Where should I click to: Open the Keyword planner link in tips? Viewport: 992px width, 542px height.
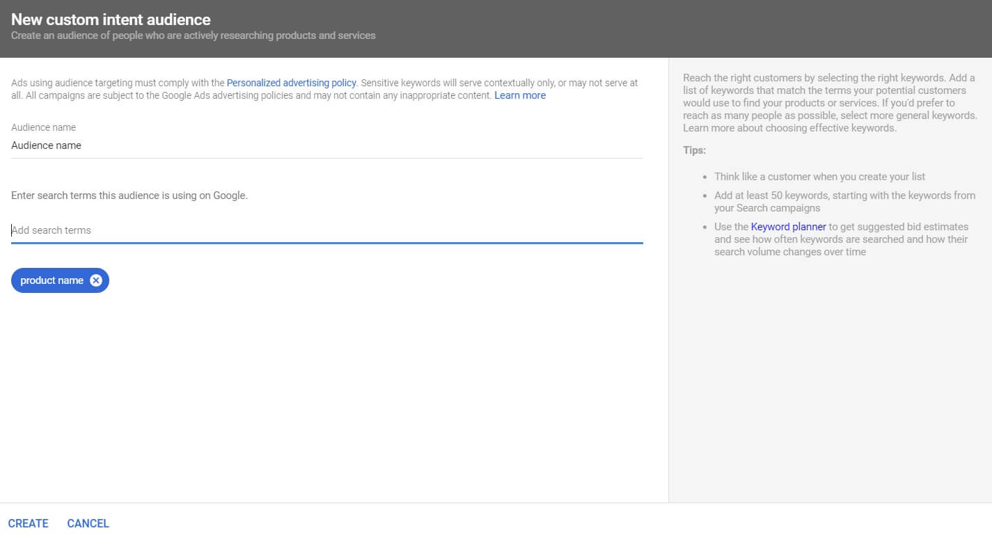[x=788, y=227]
